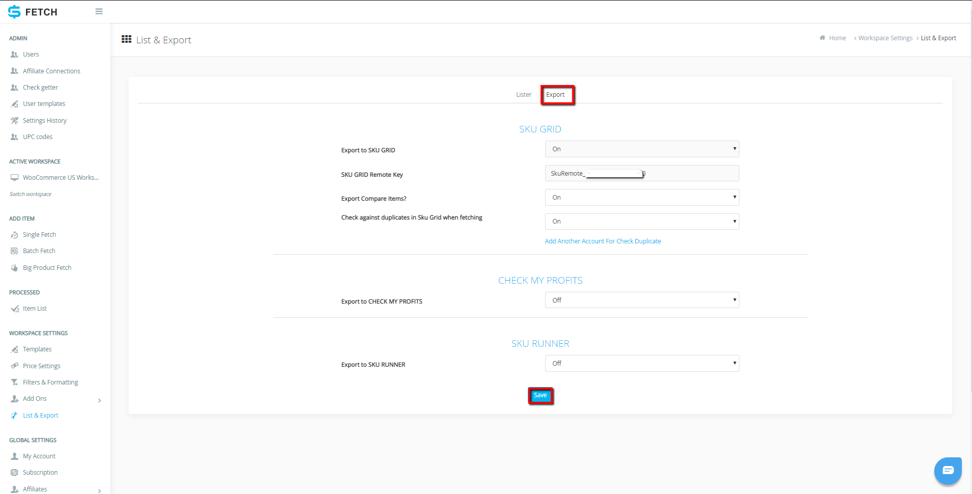Open the Check against duplicates dropdown
Image resolution: width=972 pixels, height=494 pixels.
pos(642,222)
